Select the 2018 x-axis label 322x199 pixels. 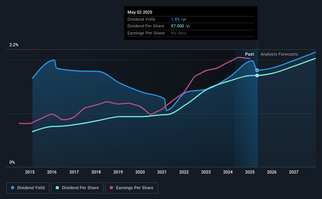pyautogui.click(x=96, y=172)
